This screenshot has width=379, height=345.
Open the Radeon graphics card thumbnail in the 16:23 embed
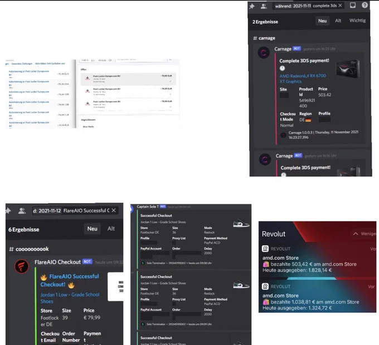click(347, 69)
